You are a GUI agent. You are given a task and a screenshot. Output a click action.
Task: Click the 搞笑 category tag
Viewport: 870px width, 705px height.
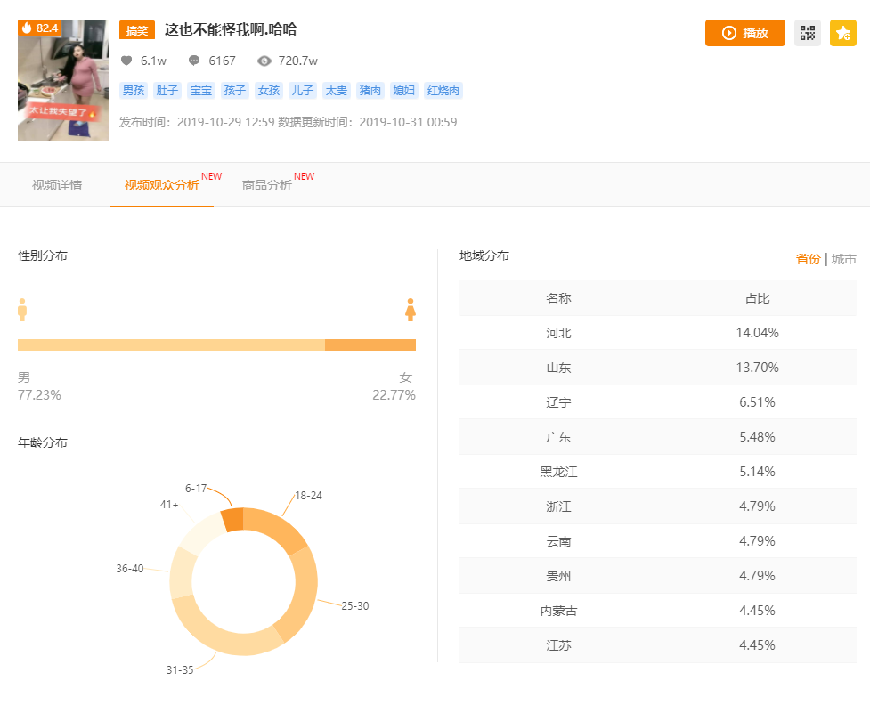pos(137,30)
